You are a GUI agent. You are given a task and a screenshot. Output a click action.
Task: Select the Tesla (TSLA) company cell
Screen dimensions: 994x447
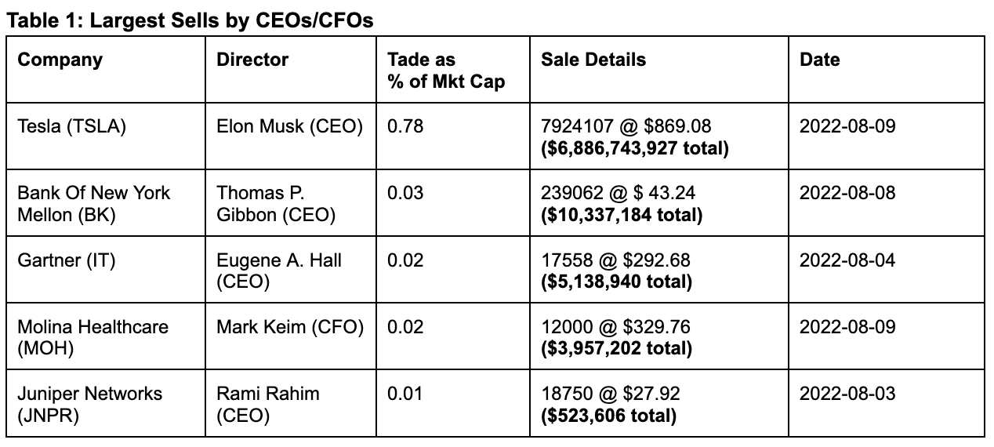[x=107, y=135]
